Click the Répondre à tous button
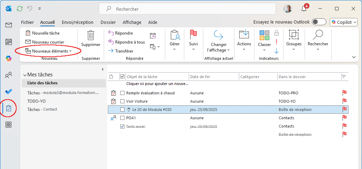This screenshot has height=169, width=362. pos(126,42)
